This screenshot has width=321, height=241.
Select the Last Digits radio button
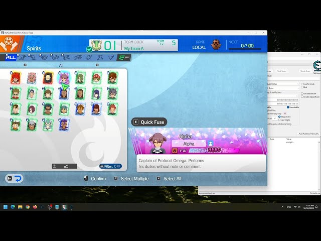pos(279,120)
